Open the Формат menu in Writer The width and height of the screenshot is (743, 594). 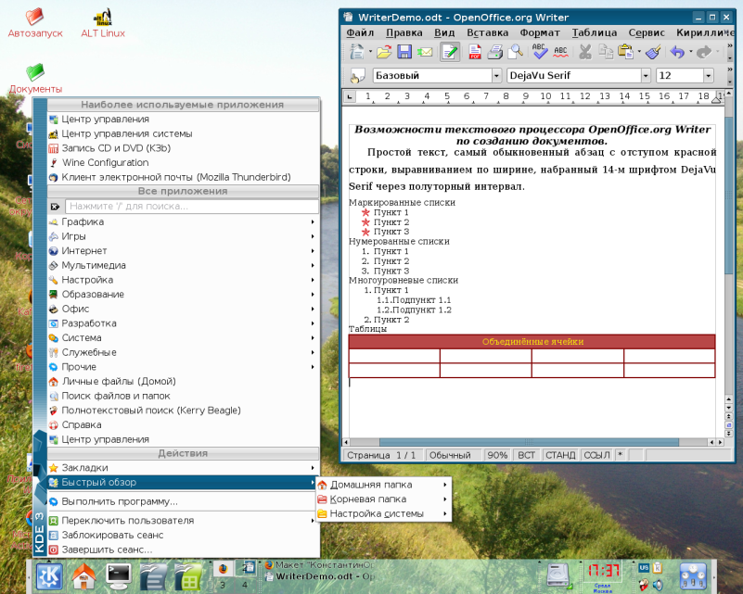539,32
